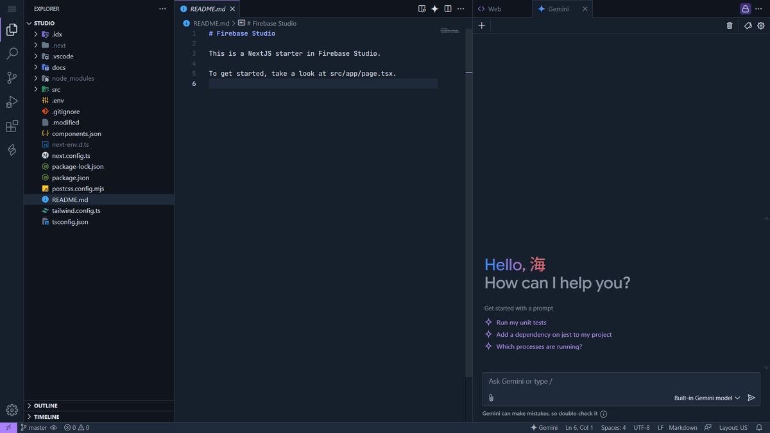Select the README.md editor tab
This screenshot has height=433, width=770.
(x=207, y=9)
